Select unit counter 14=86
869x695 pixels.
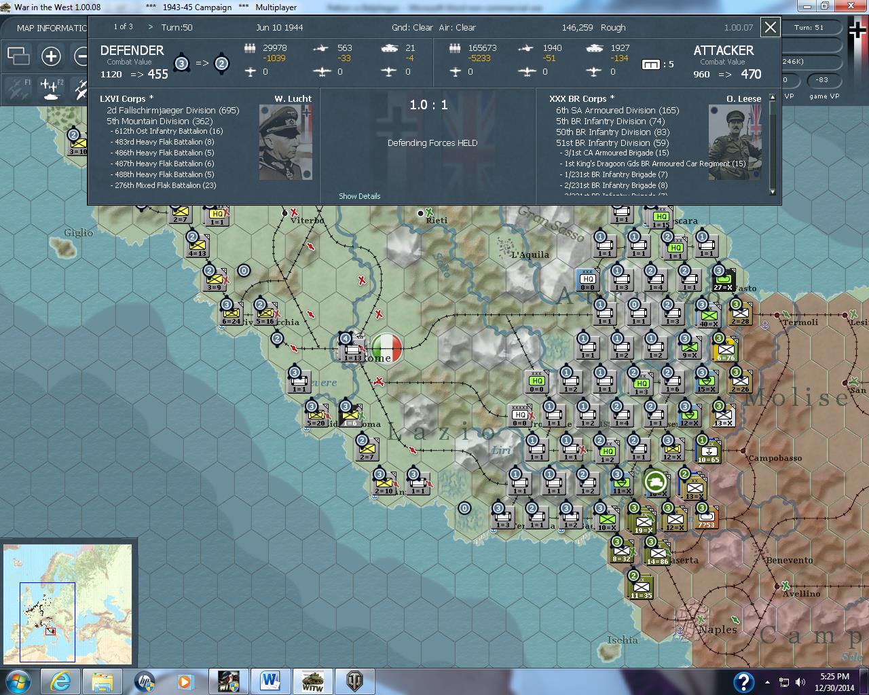coord(658,553)
